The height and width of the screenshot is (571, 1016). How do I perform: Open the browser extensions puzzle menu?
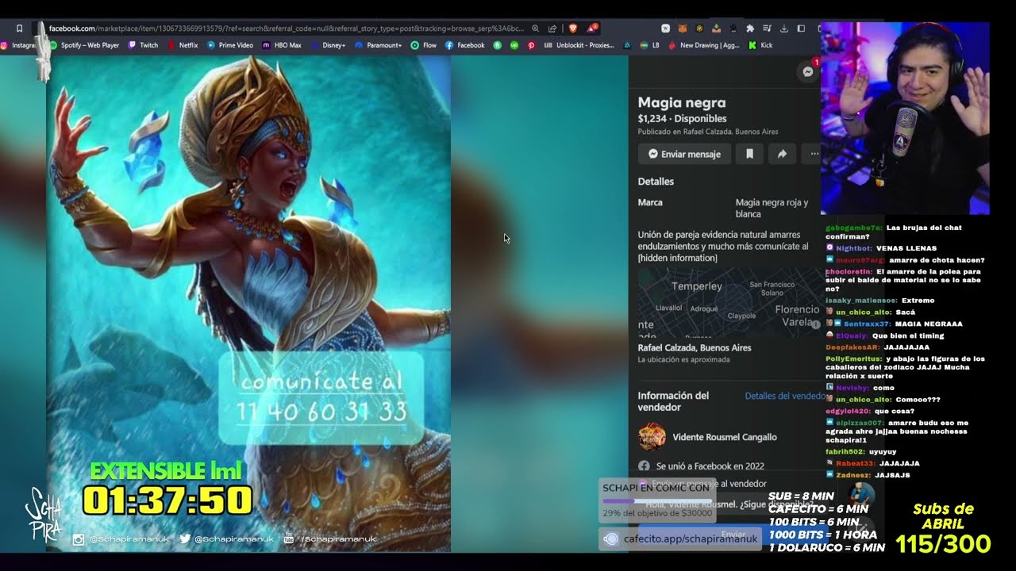click(x=750, y=29)
